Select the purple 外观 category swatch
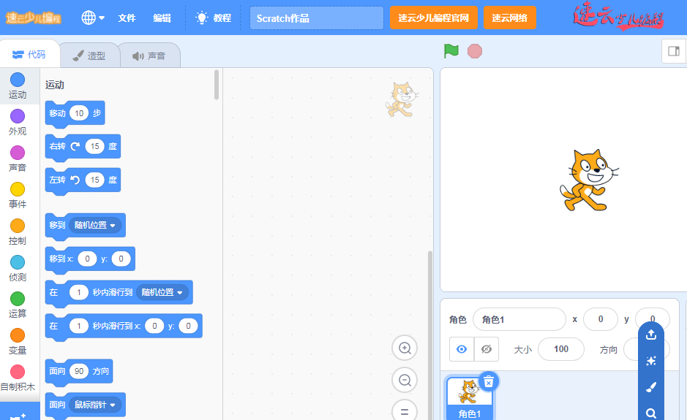 18,116
